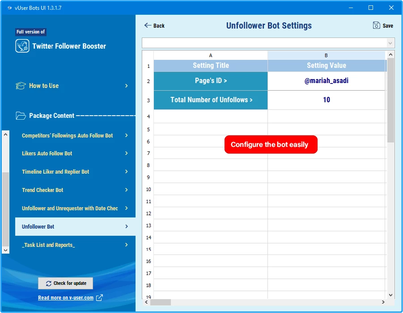Expand the Trend Checker Bot chevron
The height and width of the screenshot is (313, 403).
click(x=127, y=190)
